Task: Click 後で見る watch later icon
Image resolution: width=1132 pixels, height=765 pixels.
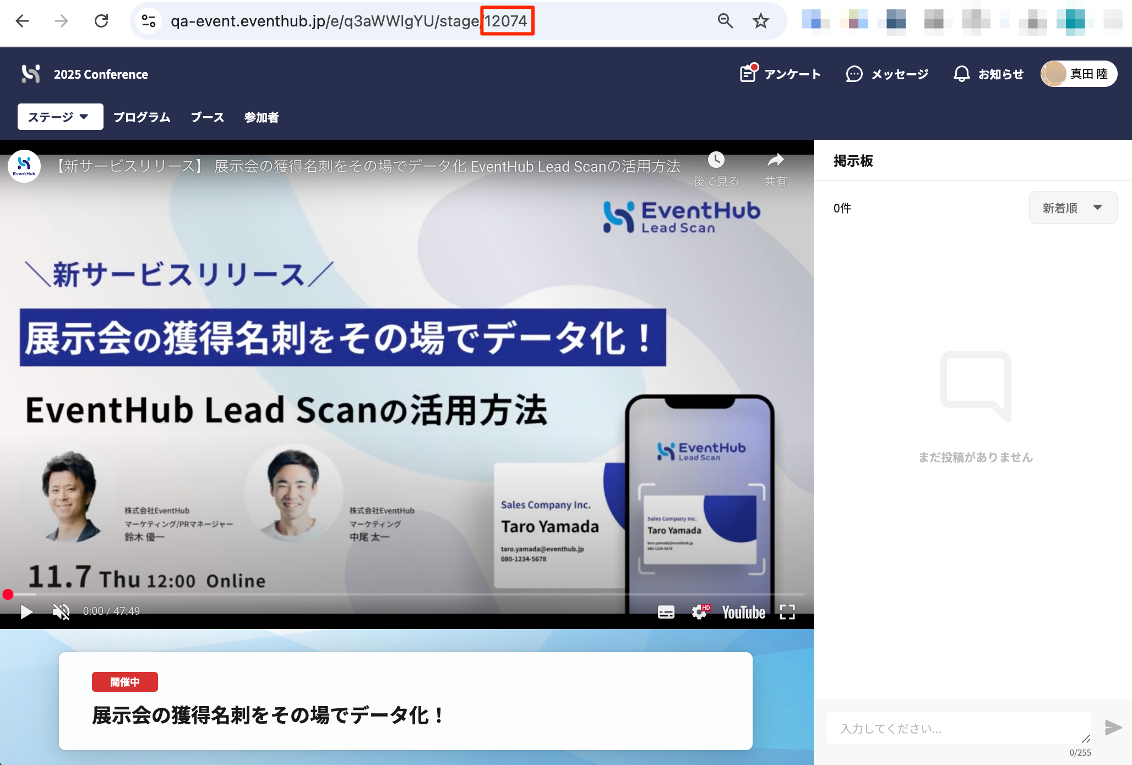Action: tap(716, 169)
